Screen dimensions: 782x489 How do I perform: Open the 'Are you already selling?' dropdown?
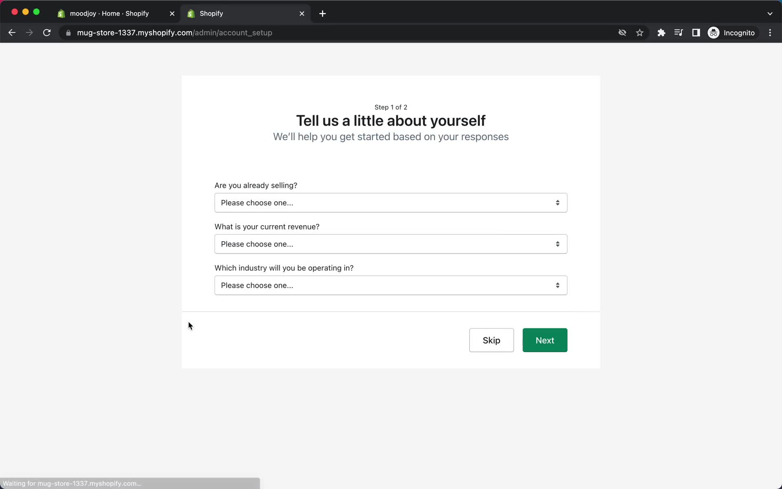(x=391, y=203)
